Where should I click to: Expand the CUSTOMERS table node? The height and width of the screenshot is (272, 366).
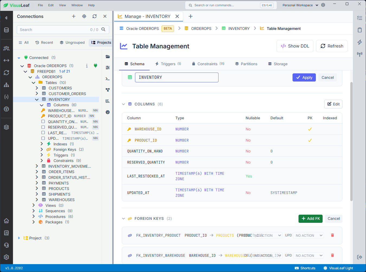pos(37,88)
